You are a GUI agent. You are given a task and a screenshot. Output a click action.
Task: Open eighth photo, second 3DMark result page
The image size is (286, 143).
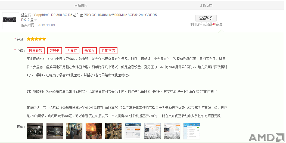coord(172,131)
